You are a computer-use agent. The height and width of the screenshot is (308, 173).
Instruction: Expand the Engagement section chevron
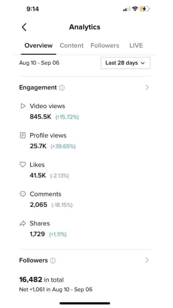147,87
